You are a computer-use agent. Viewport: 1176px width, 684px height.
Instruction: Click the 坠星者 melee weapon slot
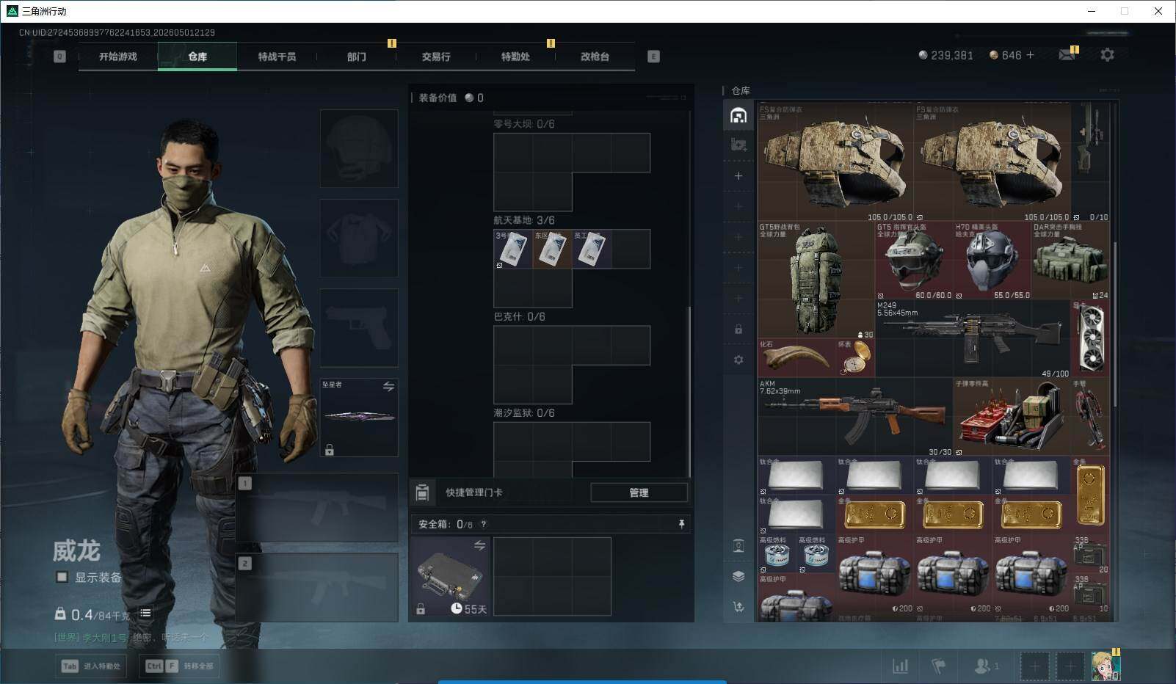pos(359,417)
